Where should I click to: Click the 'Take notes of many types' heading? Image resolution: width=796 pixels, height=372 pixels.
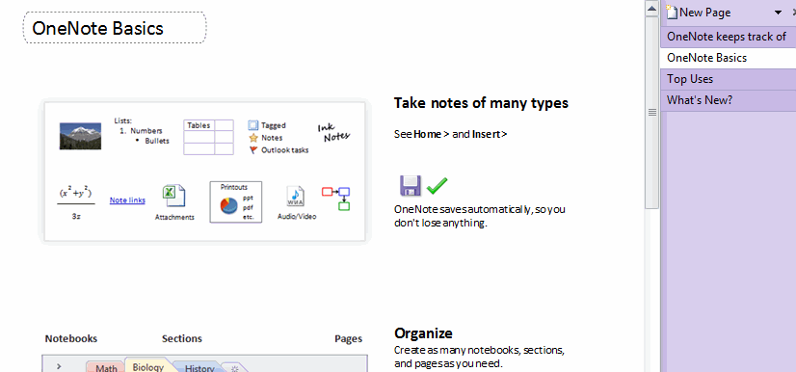[x=481, y=103]
